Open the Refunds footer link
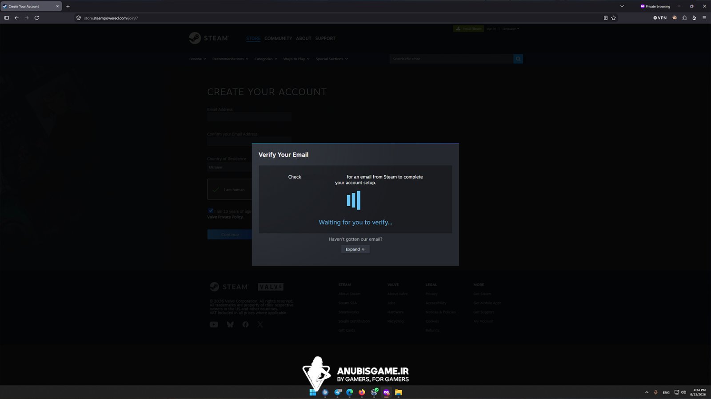This screenshot has width=711, height=399. 432,330
